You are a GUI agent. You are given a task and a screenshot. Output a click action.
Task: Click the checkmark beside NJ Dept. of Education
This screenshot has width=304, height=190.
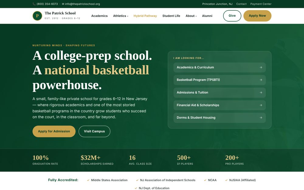click(136, 188)
